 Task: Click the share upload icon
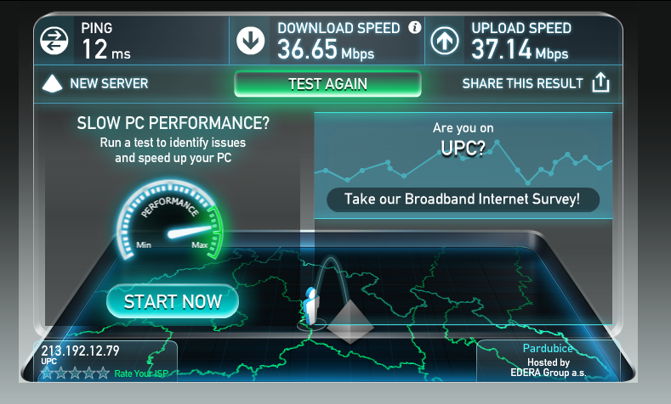600,82
